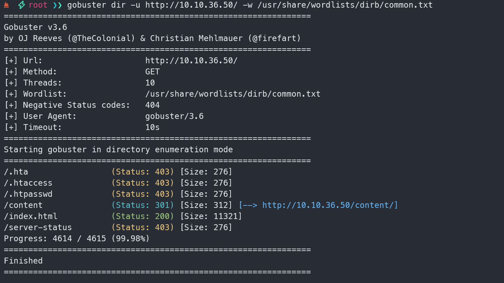Click the cyan Status: 301 code

point(142,205)
